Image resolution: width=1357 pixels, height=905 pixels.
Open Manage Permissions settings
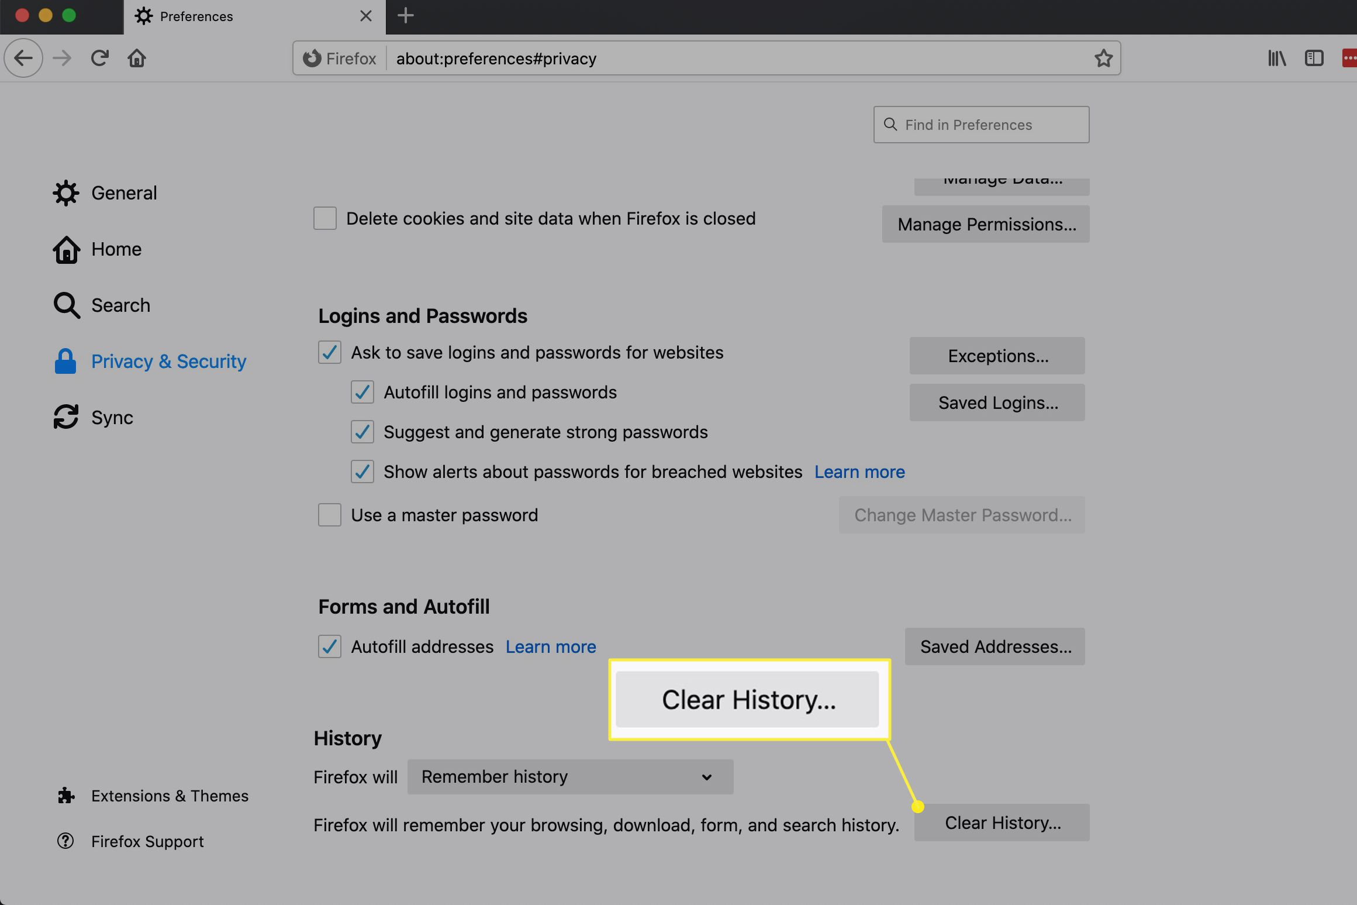coord(986,223)
